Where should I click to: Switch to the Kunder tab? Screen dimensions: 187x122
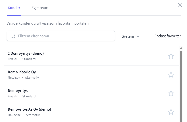tap(14, 8)
